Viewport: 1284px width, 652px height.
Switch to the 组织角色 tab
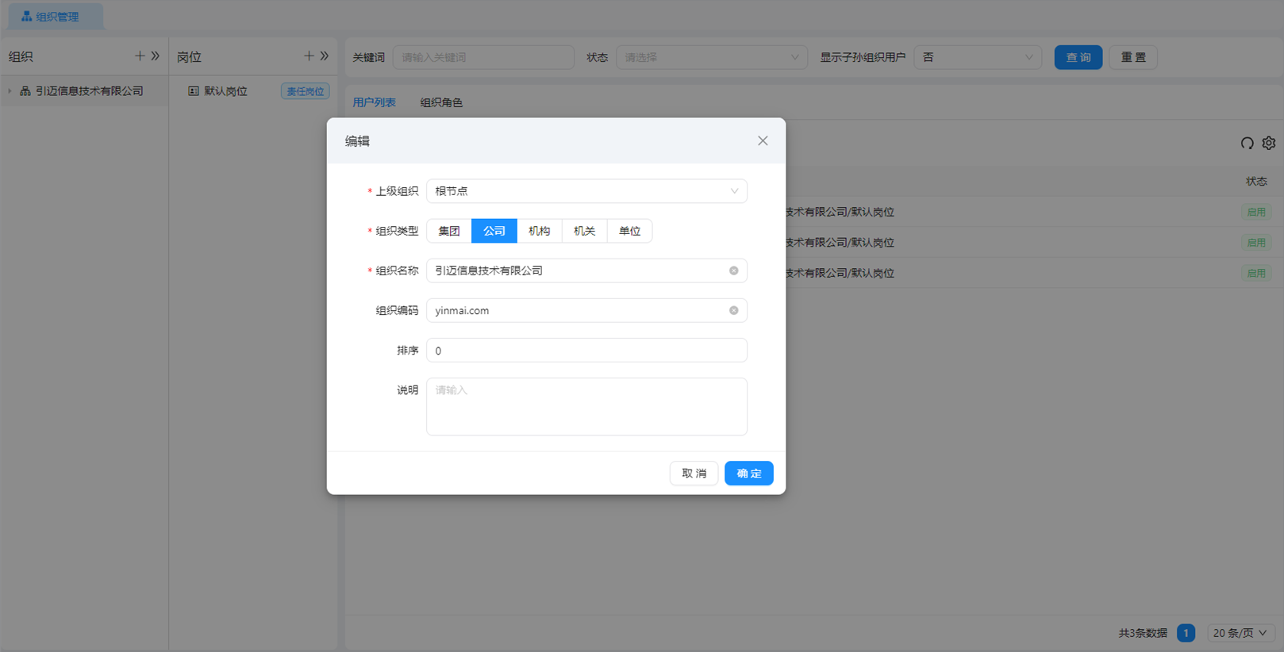(441, 102)
